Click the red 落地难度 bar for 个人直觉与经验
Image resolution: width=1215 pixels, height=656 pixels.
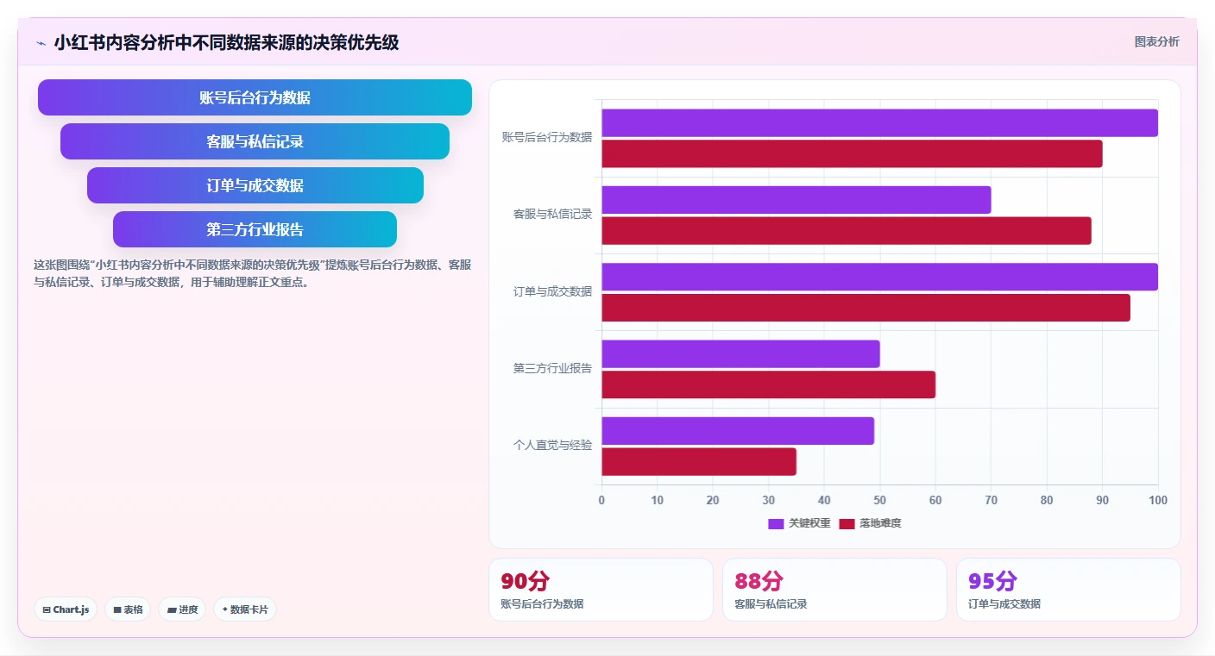tap(699, 462)
